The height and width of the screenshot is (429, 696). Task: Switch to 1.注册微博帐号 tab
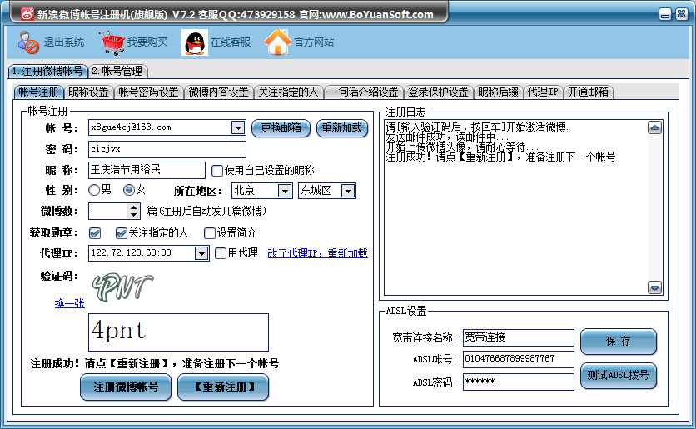(x=47, y=71)
